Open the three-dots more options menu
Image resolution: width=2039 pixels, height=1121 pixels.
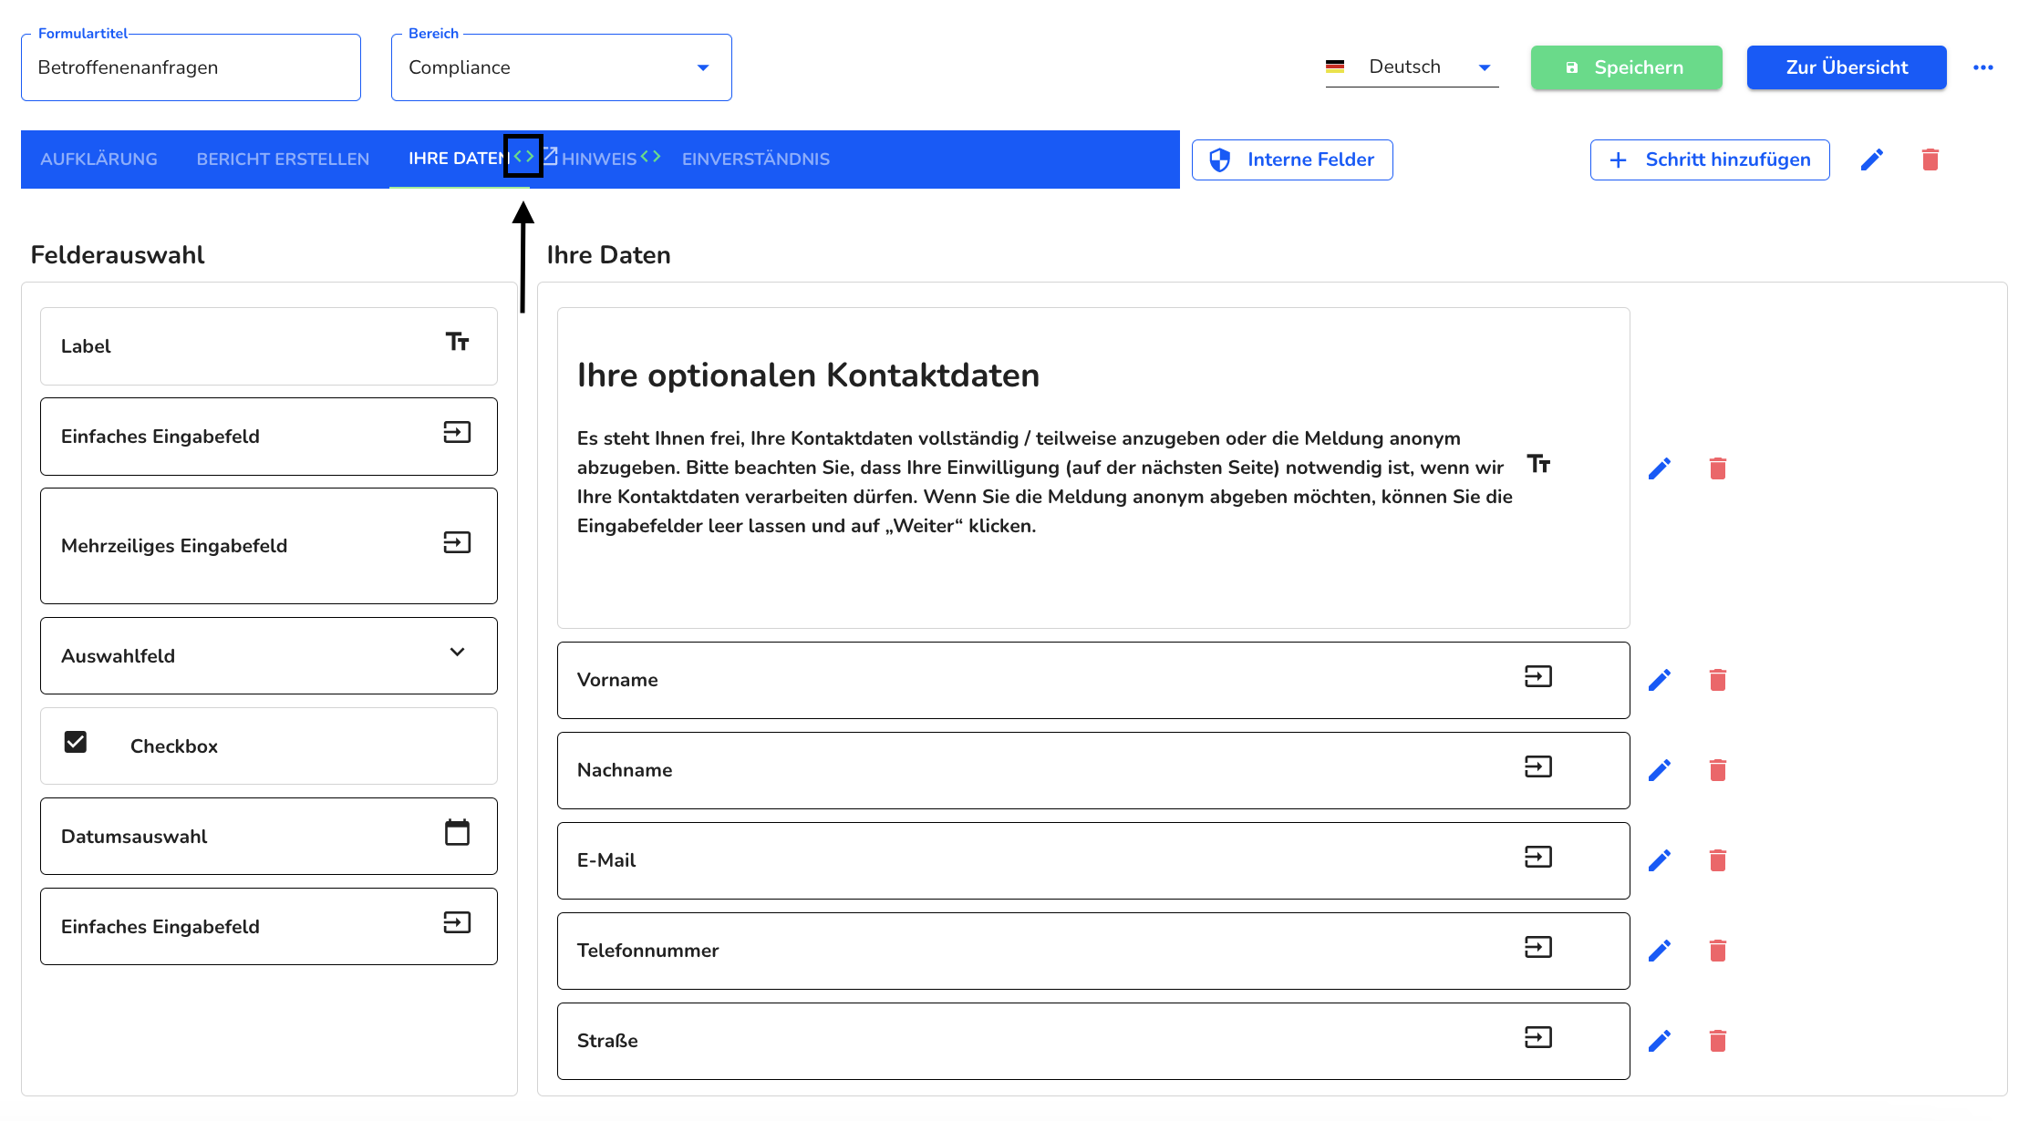(x=1983, y=67)
